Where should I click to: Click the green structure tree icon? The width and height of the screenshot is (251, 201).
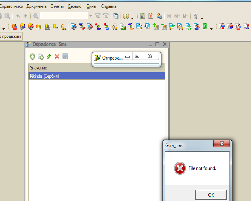coord(205,26)
